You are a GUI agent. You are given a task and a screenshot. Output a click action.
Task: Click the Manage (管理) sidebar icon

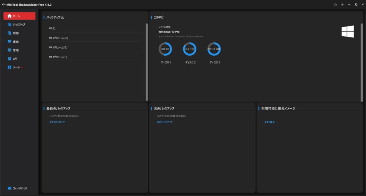tap(10, 50)
